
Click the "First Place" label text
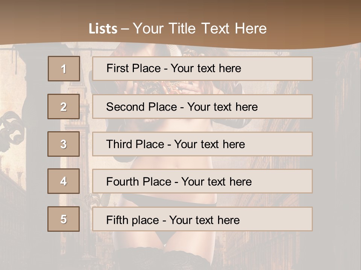pos(134,68)
